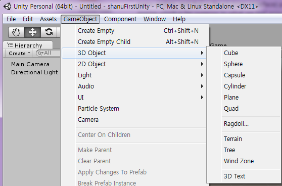This screenshot has width=282, height=186.
Task: Open the Hierarchy Create dropdown
Action: (19, 53)
